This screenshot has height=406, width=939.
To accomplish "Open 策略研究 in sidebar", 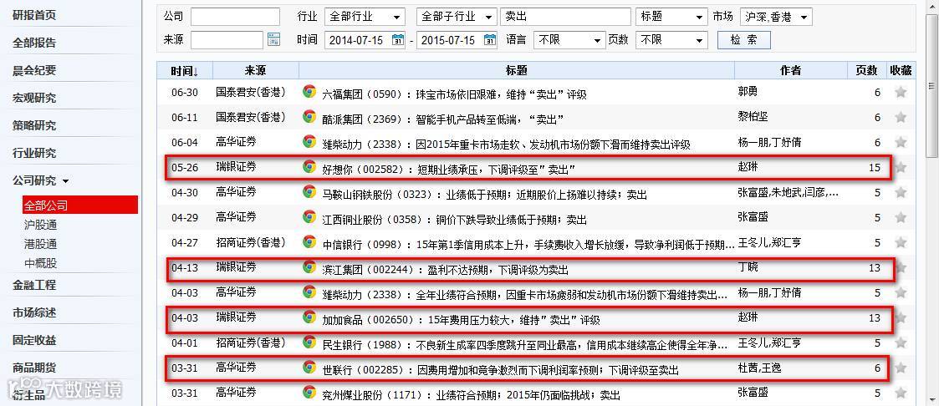I will pyautogui.click(x=34, y=125).
